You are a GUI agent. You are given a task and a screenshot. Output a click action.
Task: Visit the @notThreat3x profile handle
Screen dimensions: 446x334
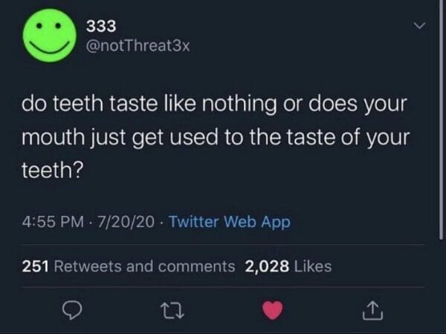tap(139, 46)
